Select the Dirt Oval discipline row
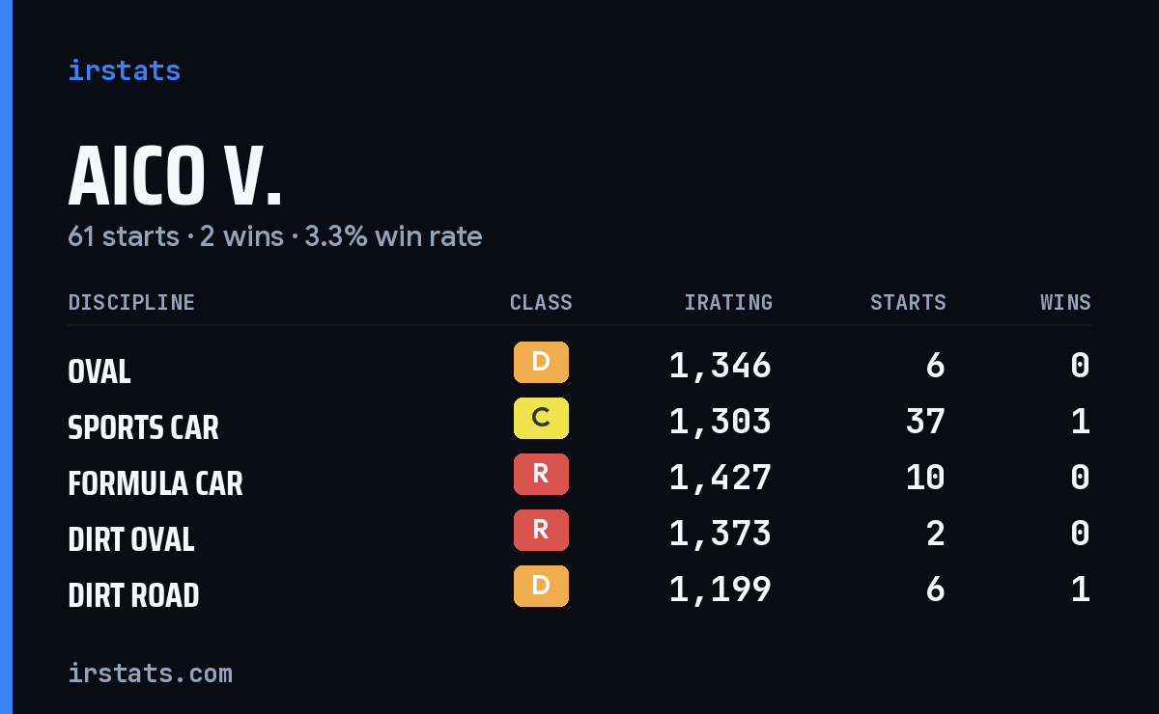This screenshot has height=714, width=1159. tap(579, 534)
